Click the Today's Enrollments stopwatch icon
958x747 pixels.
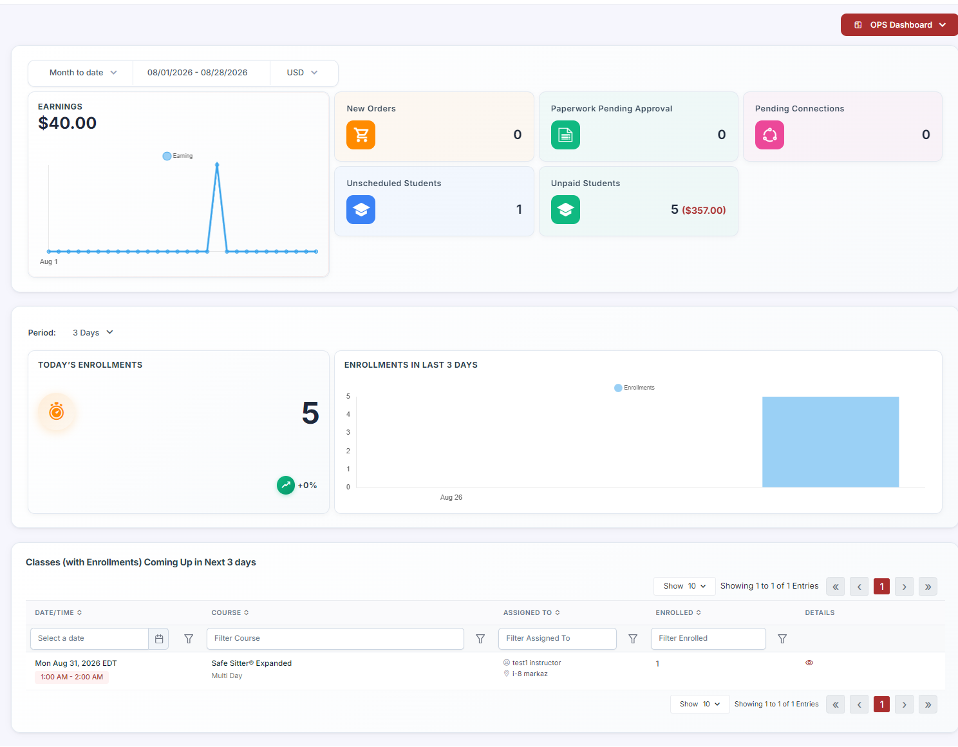57,411
